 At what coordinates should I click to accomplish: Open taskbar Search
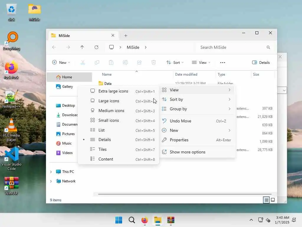click(x=132, y=220)
